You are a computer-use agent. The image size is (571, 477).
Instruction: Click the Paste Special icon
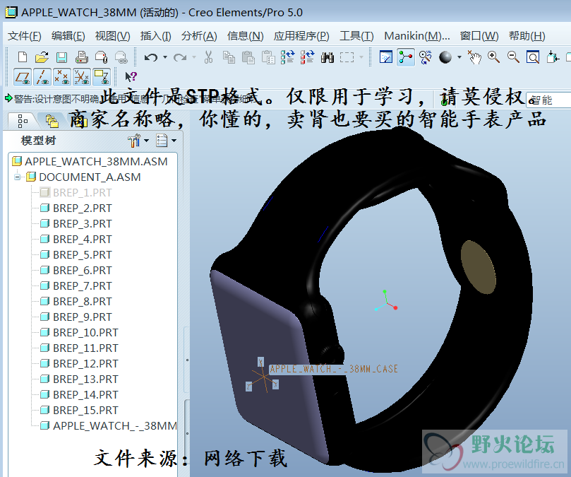tap(268, 57)
